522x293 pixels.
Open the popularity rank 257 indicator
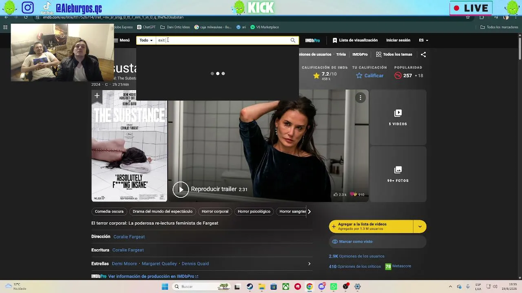(x=408, y=76)
